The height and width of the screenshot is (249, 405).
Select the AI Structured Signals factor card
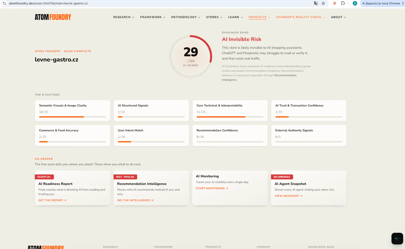coord(151,111)
